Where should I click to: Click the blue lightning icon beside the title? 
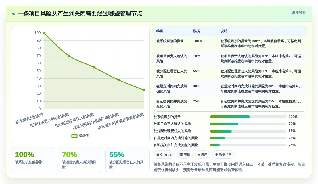(13, 14)
